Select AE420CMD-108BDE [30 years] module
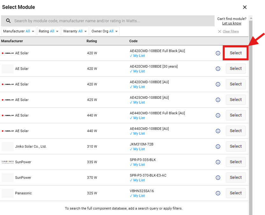Image resolution: width=265 pixels, height=215 pixels. [236, 69]
